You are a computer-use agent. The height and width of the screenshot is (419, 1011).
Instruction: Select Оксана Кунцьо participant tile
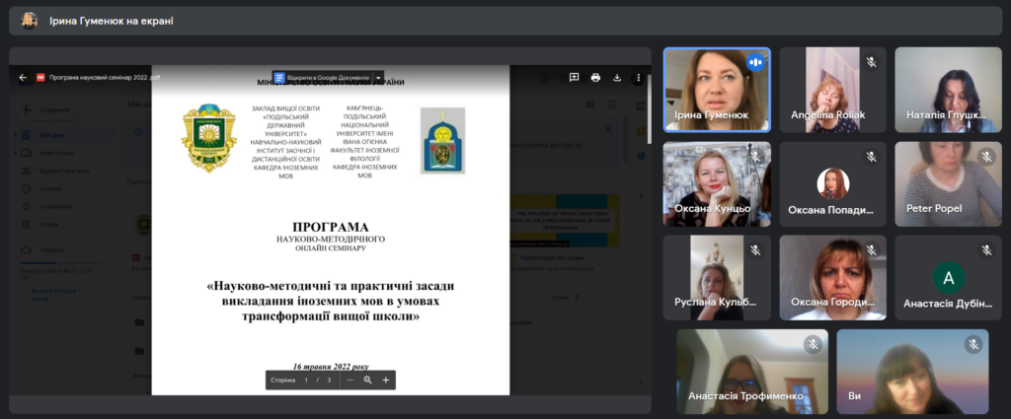pyautogui.click(x=716, y=183)
